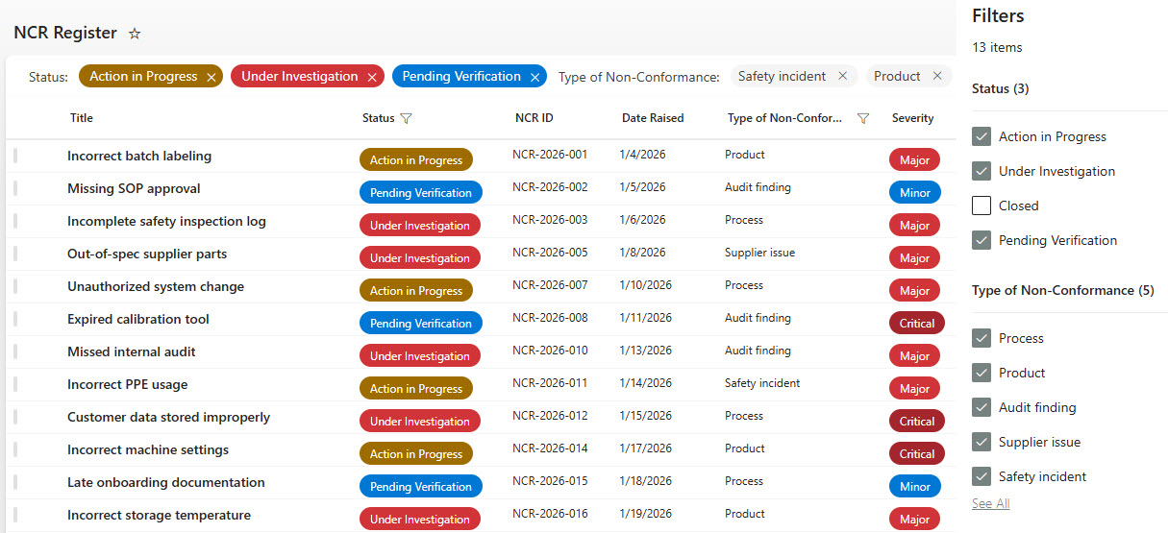Click the See All link in Filters

click(990, 503)
